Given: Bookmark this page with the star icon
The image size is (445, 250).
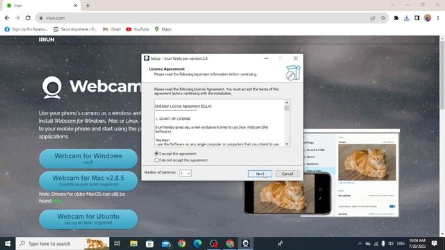Looking at the screenshot, I should pyautogui.click(x=383, y=18).
